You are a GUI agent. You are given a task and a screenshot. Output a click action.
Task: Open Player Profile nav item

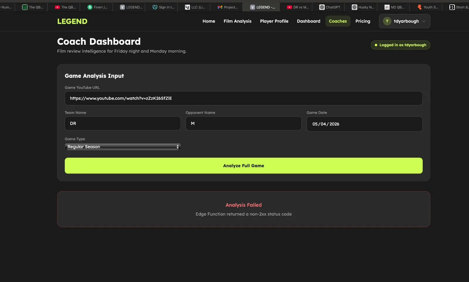click(x=274, y=21)
